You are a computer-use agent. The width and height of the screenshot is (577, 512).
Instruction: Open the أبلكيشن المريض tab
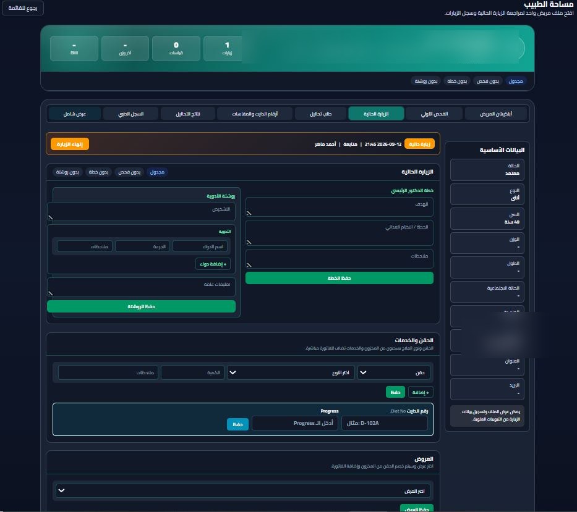(x=495, y=114)
